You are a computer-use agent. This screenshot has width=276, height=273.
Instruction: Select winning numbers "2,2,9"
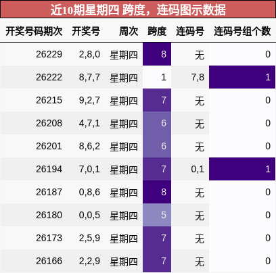click(x=89, y=261)
